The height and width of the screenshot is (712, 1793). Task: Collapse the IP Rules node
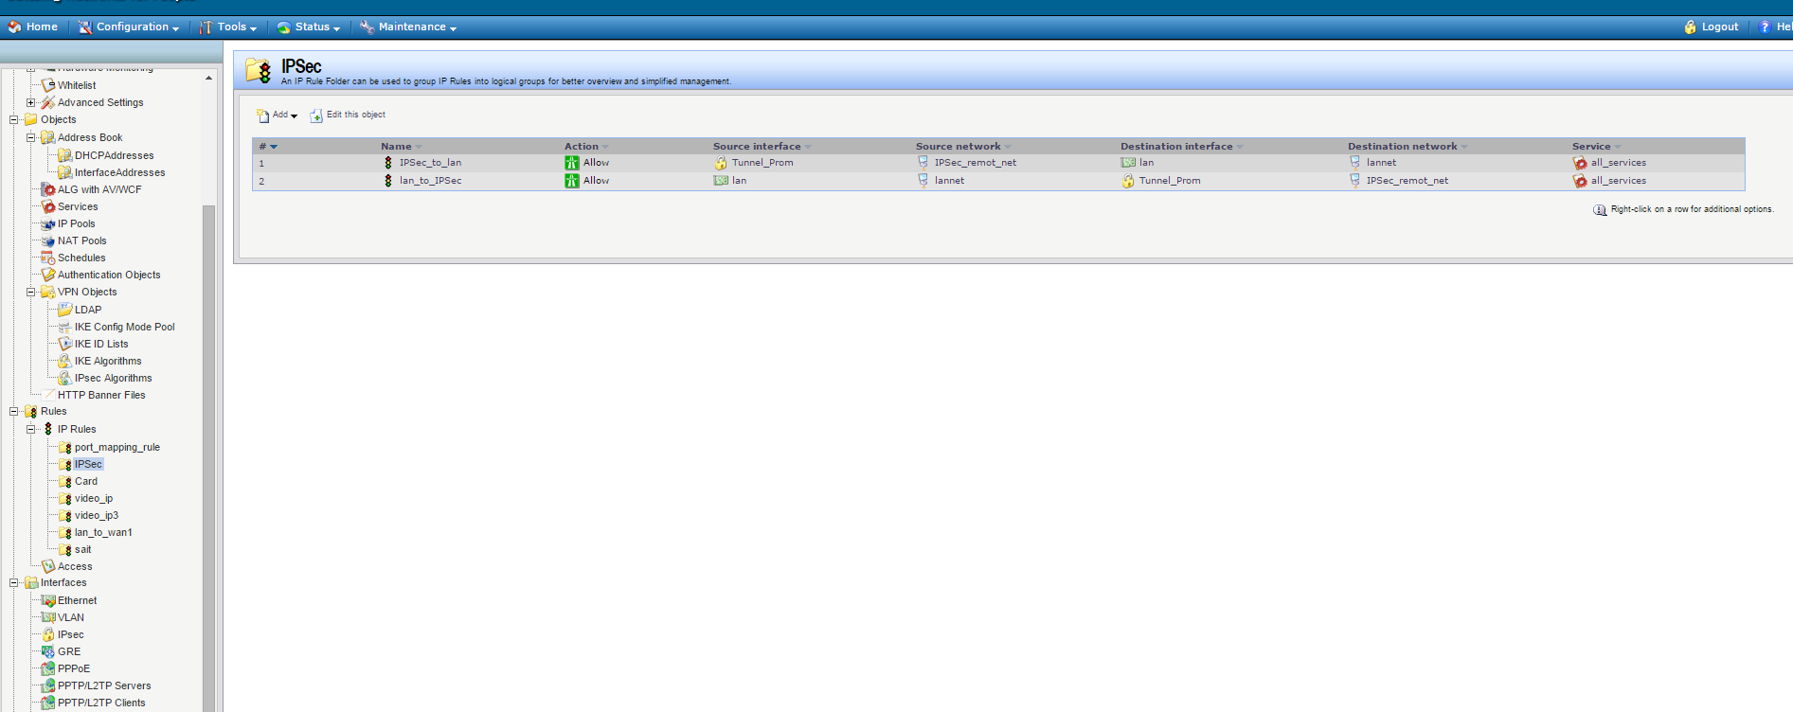click(31, 429)
